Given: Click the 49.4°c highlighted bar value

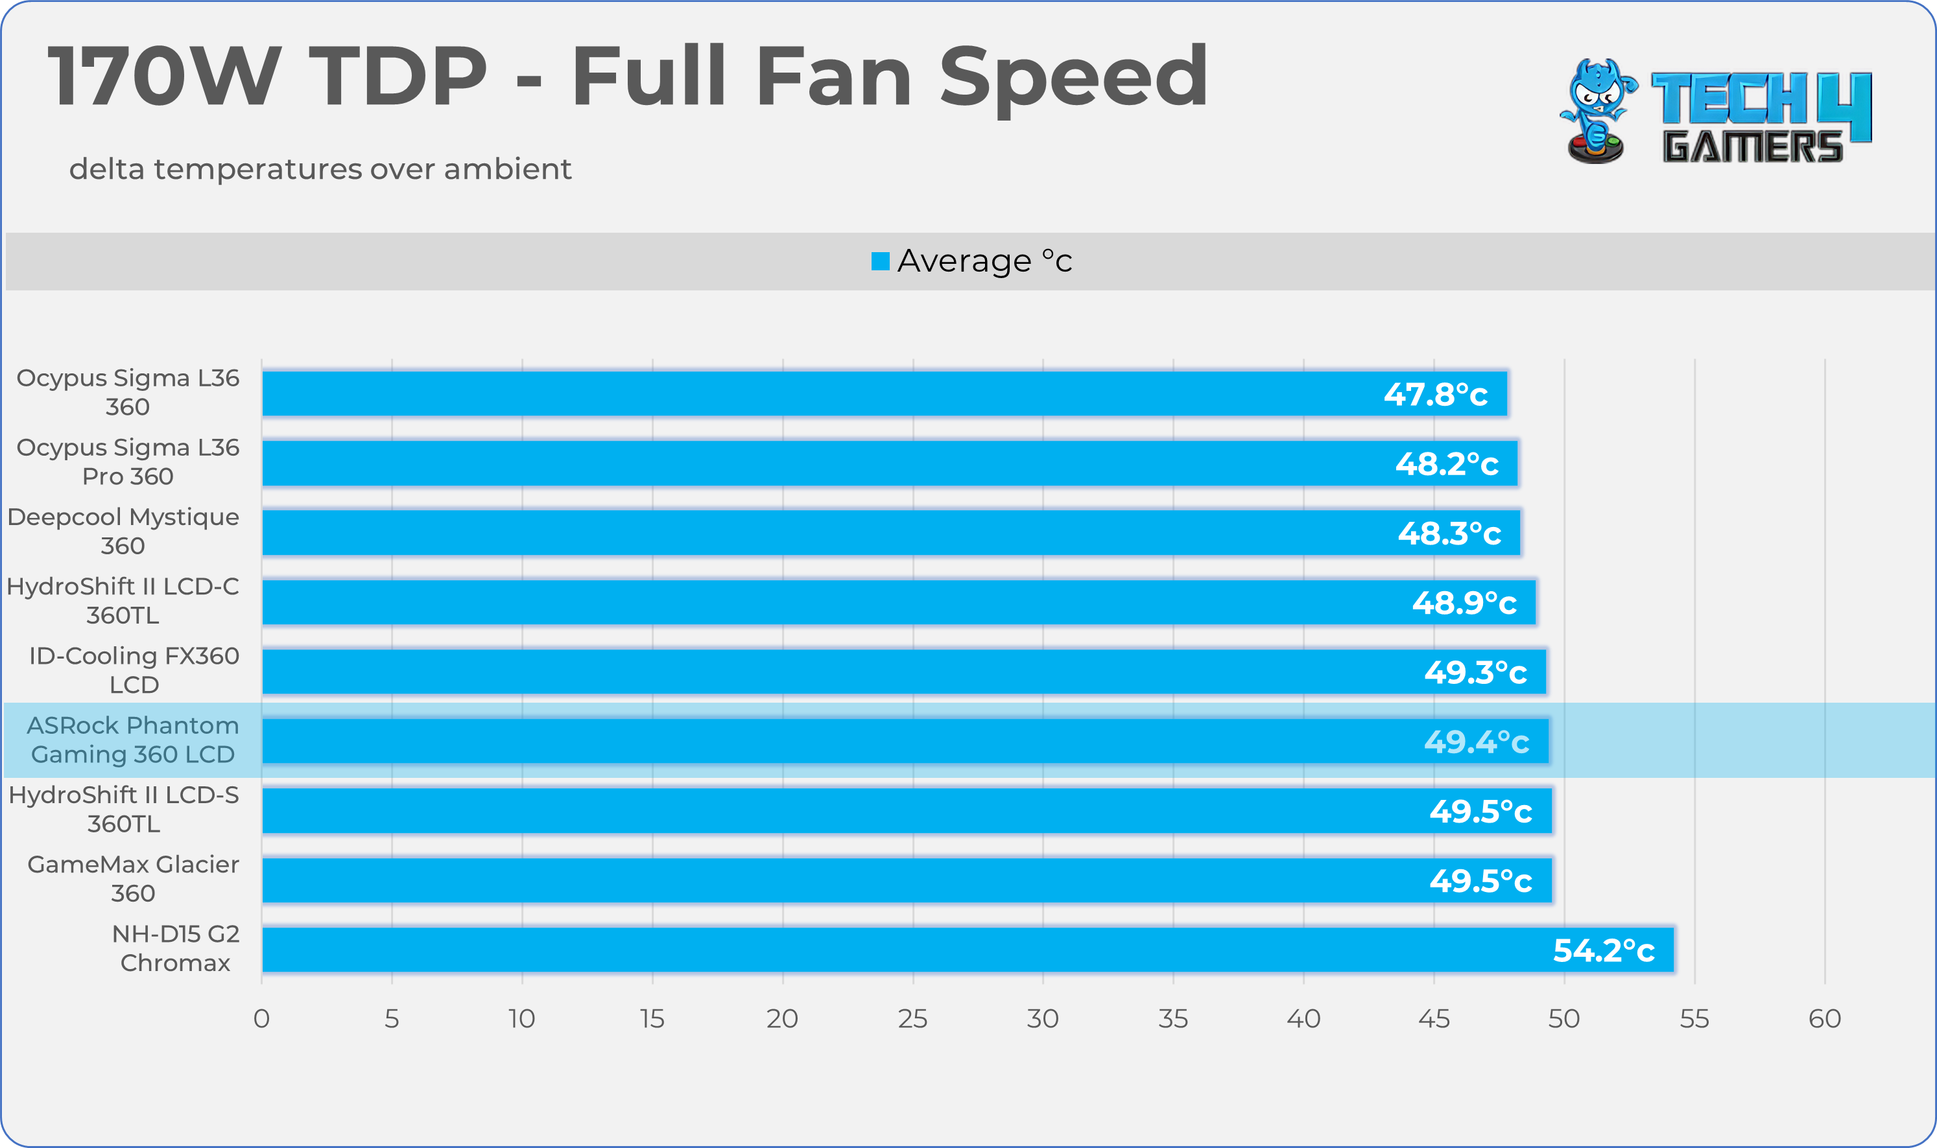Looking at the screenshot, I should pos(1476,741).
